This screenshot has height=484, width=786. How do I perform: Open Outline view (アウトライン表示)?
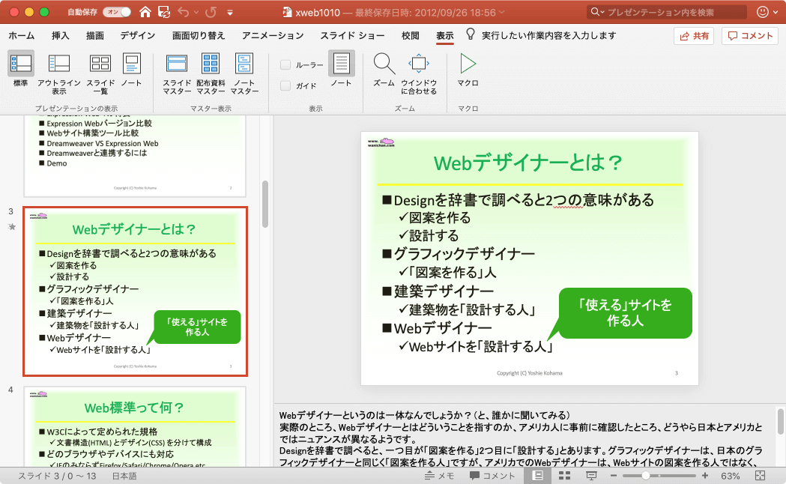click(58, 73)
